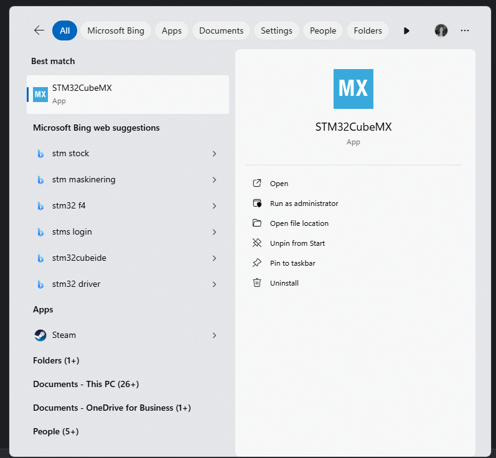Viewport: 496px width, 458px height.
Task: Expand stm32 f4 suggestion chevron
Action: click(x=214, y=206)
